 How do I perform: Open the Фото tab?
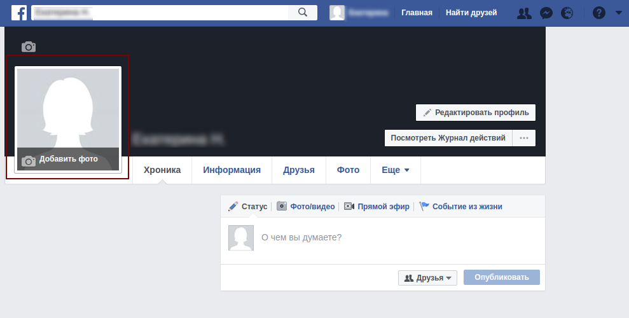tap(348, 170)
